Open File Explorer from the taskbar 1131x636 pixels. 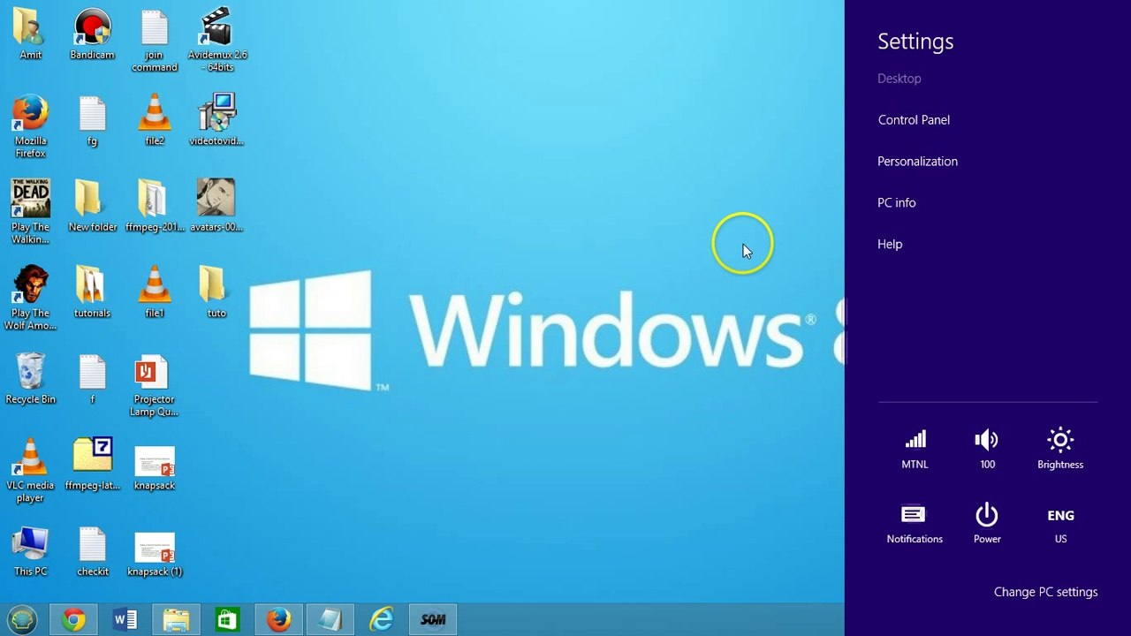tap(177, 620)
